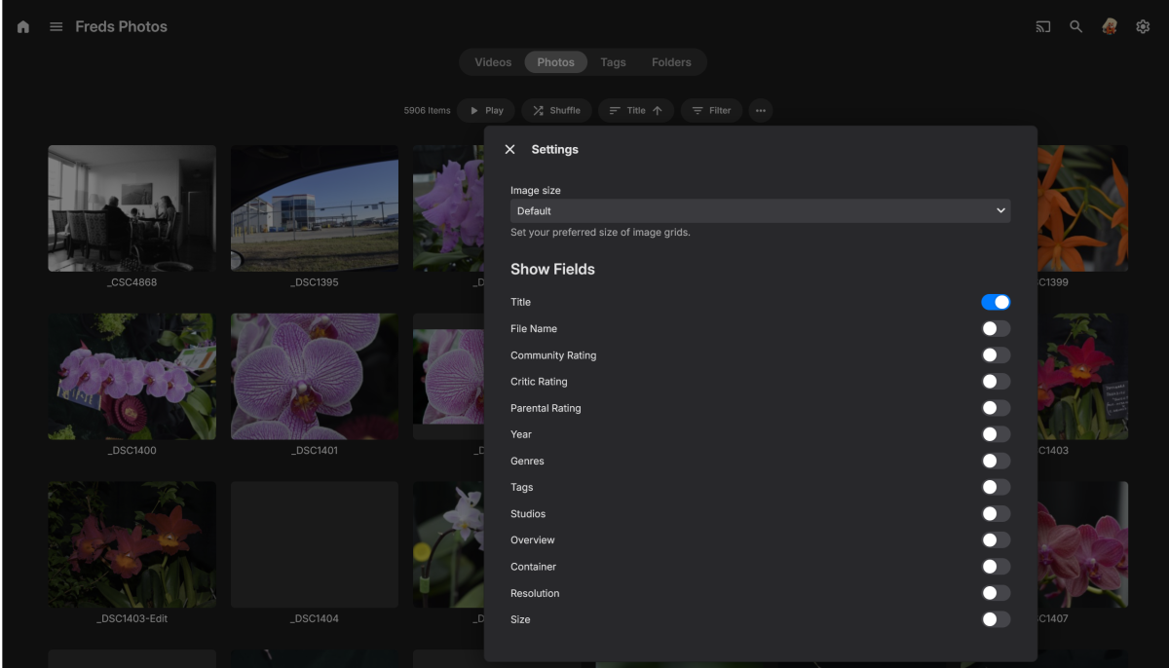Open search with the magnifier icon
This screenshot has width=1169, height=668.
[1076, 27]
